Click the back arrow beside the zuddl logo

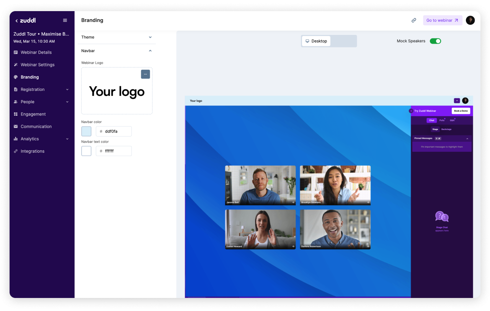[16, 21]
